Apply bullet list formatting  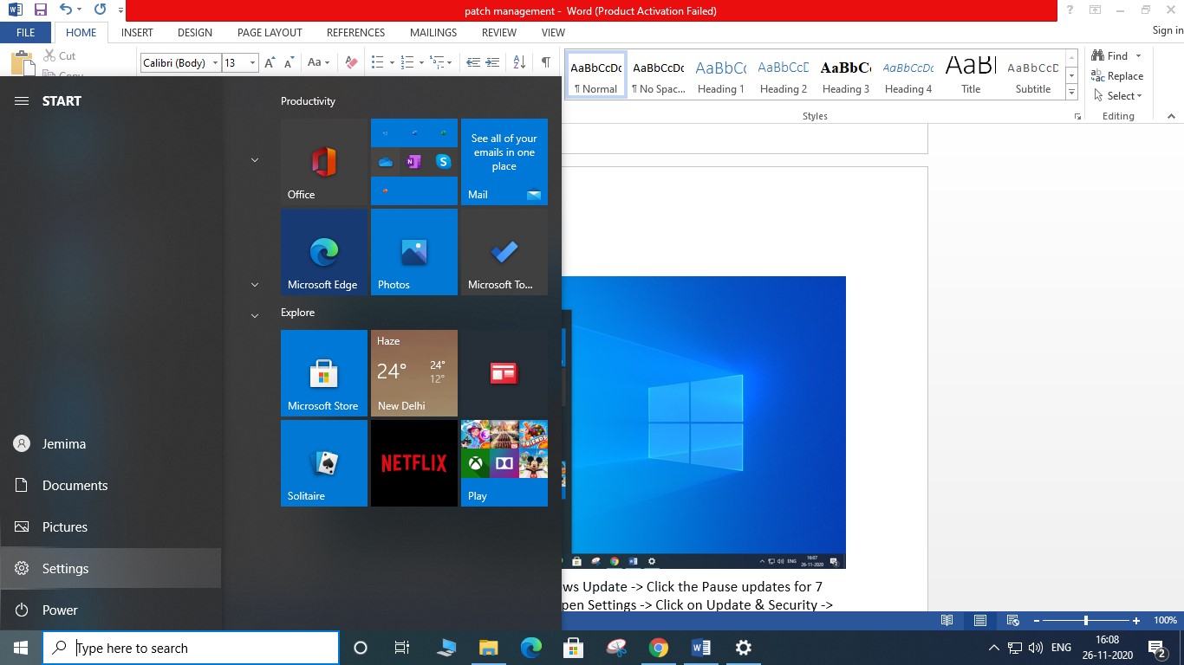(378, 62)
